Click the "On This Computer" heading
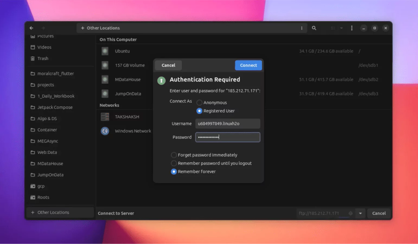This screenshot has width=418, height=244. click(118, 39)
